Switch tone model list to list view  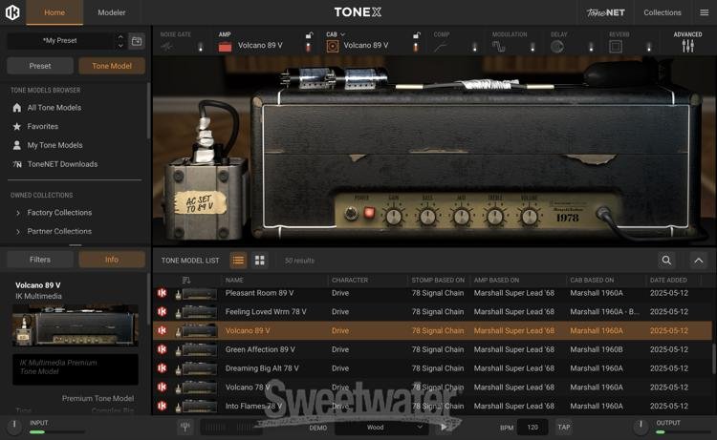click(x=238, y=261)
